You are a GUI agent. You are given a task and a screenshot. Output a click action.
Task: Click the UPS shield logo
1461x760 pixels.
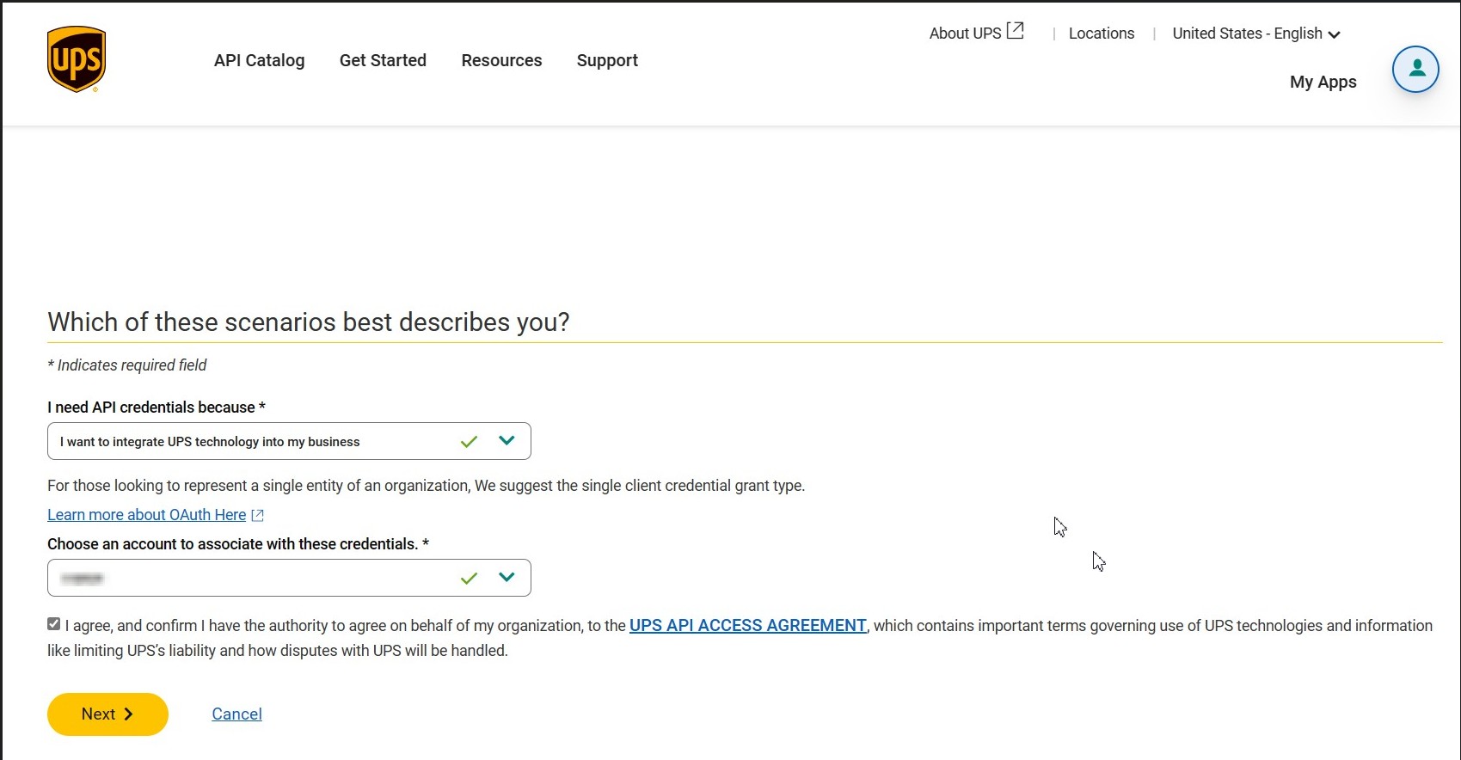pos(77,58)
